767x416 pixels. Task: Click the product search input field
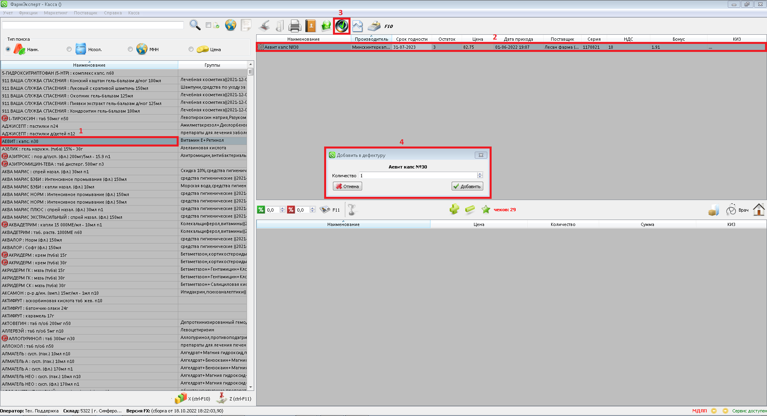(93, 25)
